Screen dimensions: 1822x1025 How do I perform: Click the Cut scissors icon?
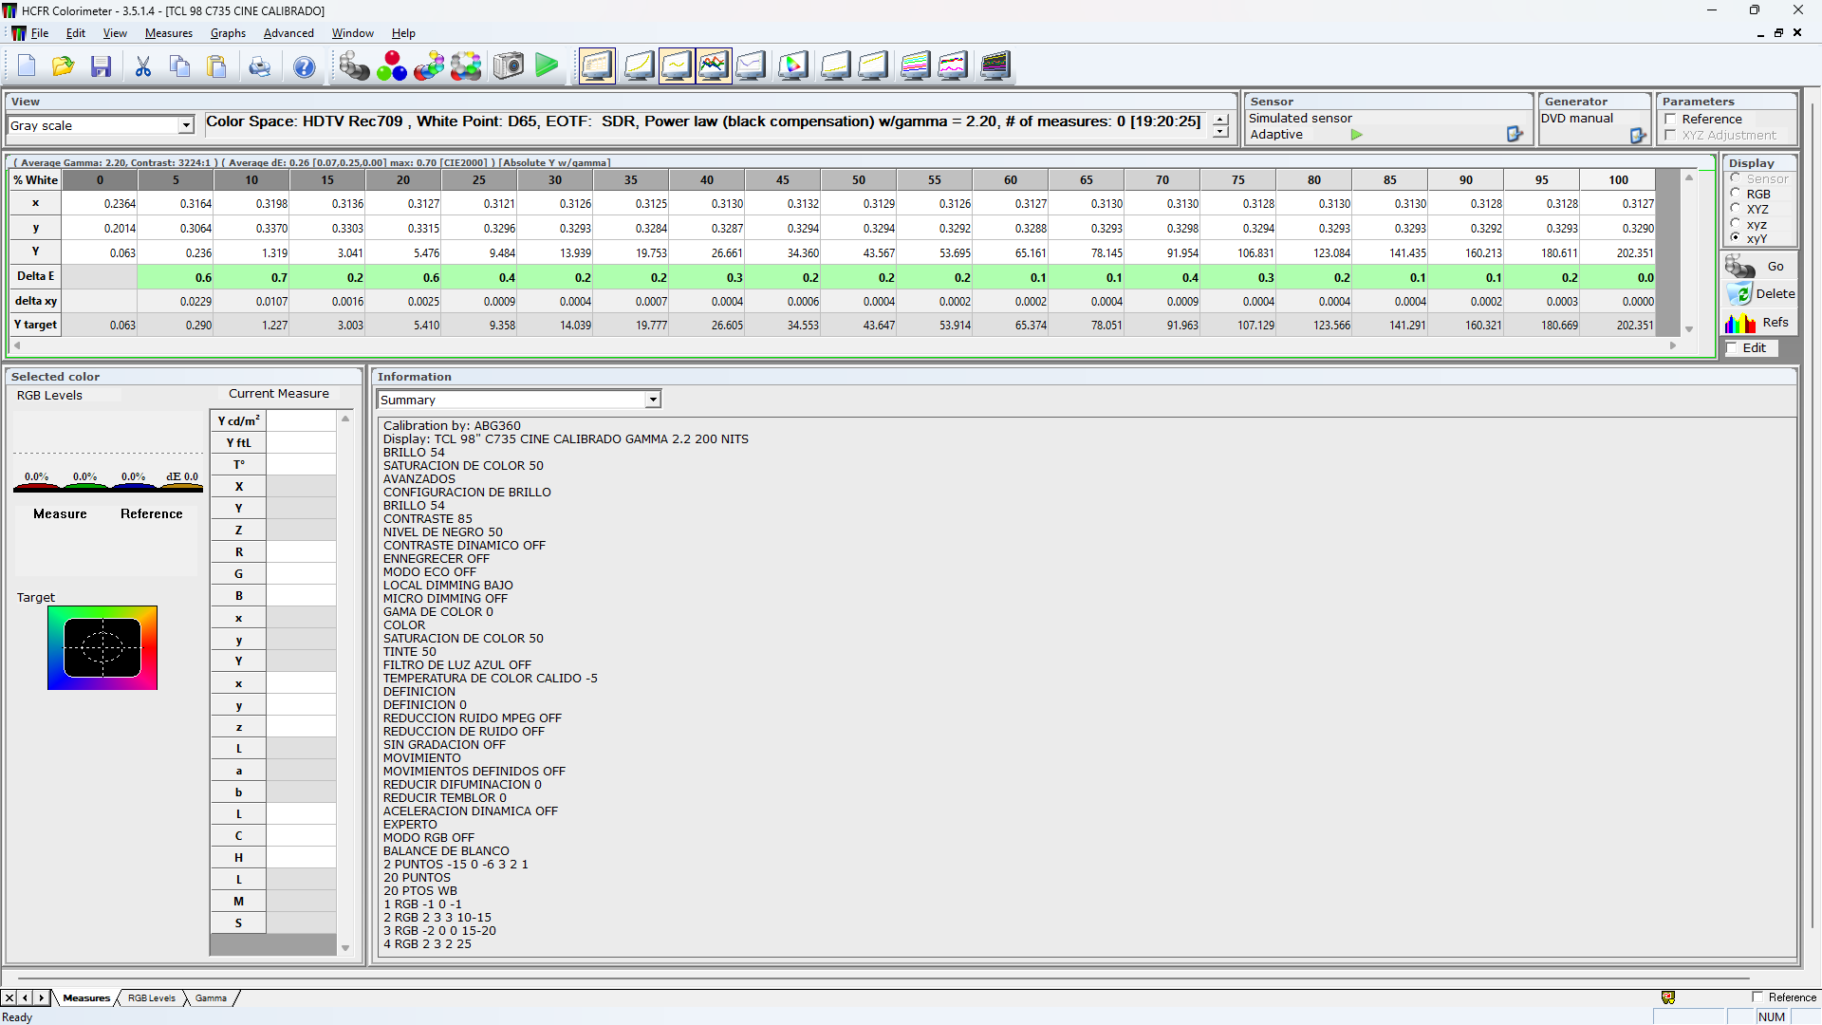(x=143, y=66)
